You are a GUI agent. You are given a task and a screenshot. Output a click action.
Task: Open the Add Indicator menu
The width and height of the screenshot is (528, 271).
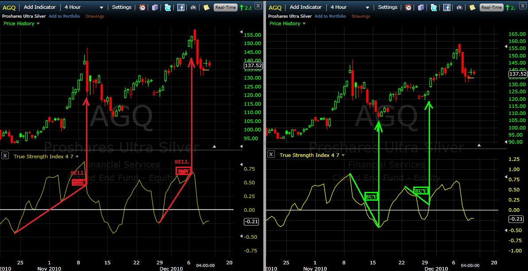(40, 7)
